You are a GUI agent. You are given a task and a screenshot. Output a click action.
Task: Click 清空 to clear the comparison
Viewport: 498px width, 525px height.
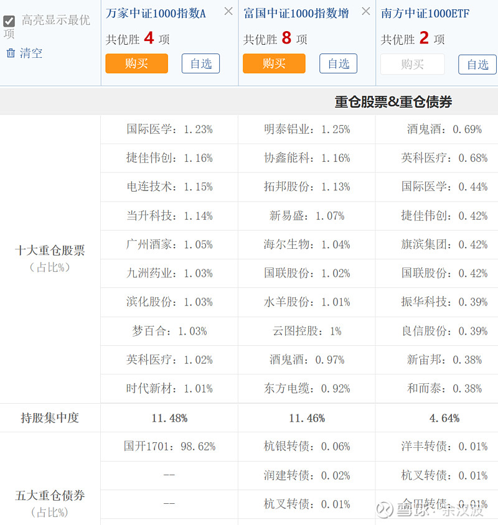(31, 53)
